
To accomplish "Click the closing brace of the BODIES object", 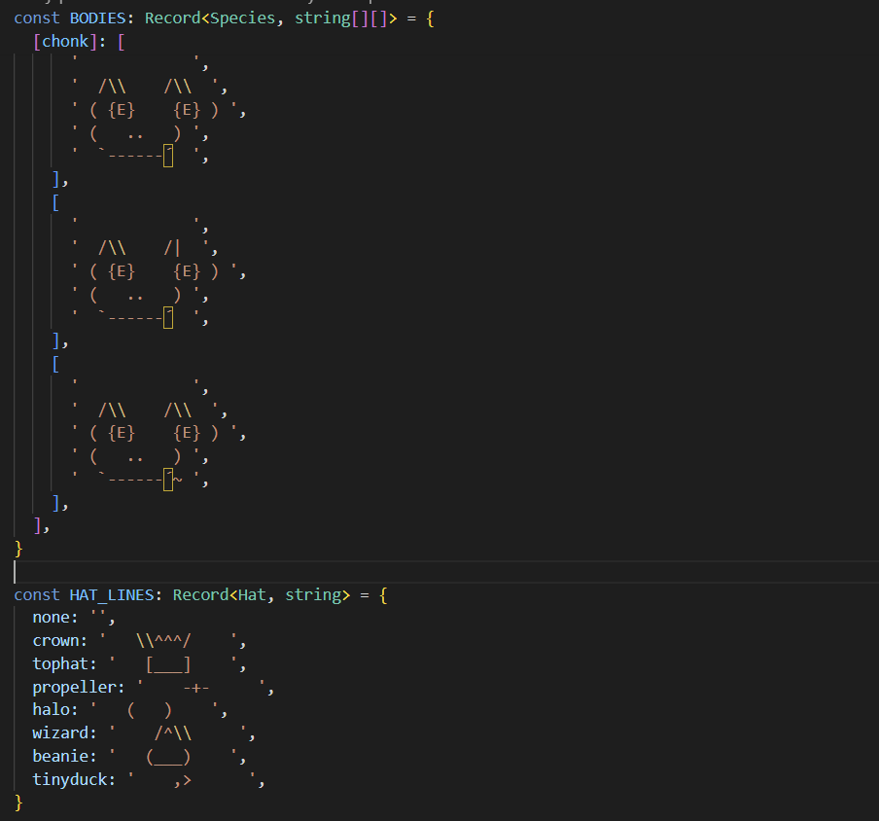I will coord(18,549).
